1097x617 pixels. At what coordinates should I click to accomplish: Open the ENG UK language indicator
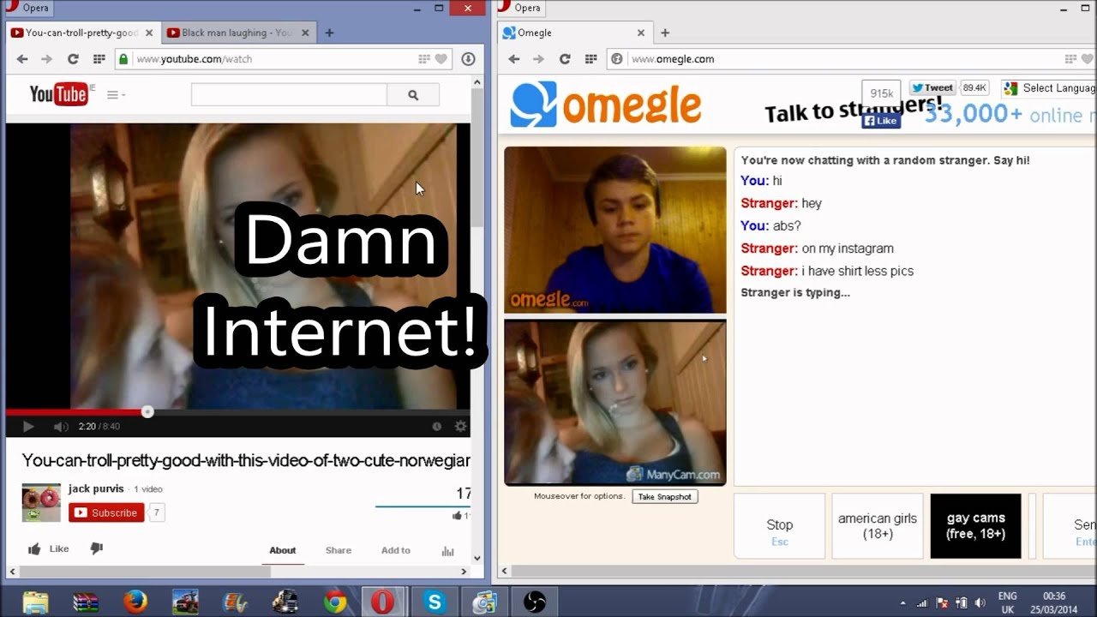point(1008,602)
